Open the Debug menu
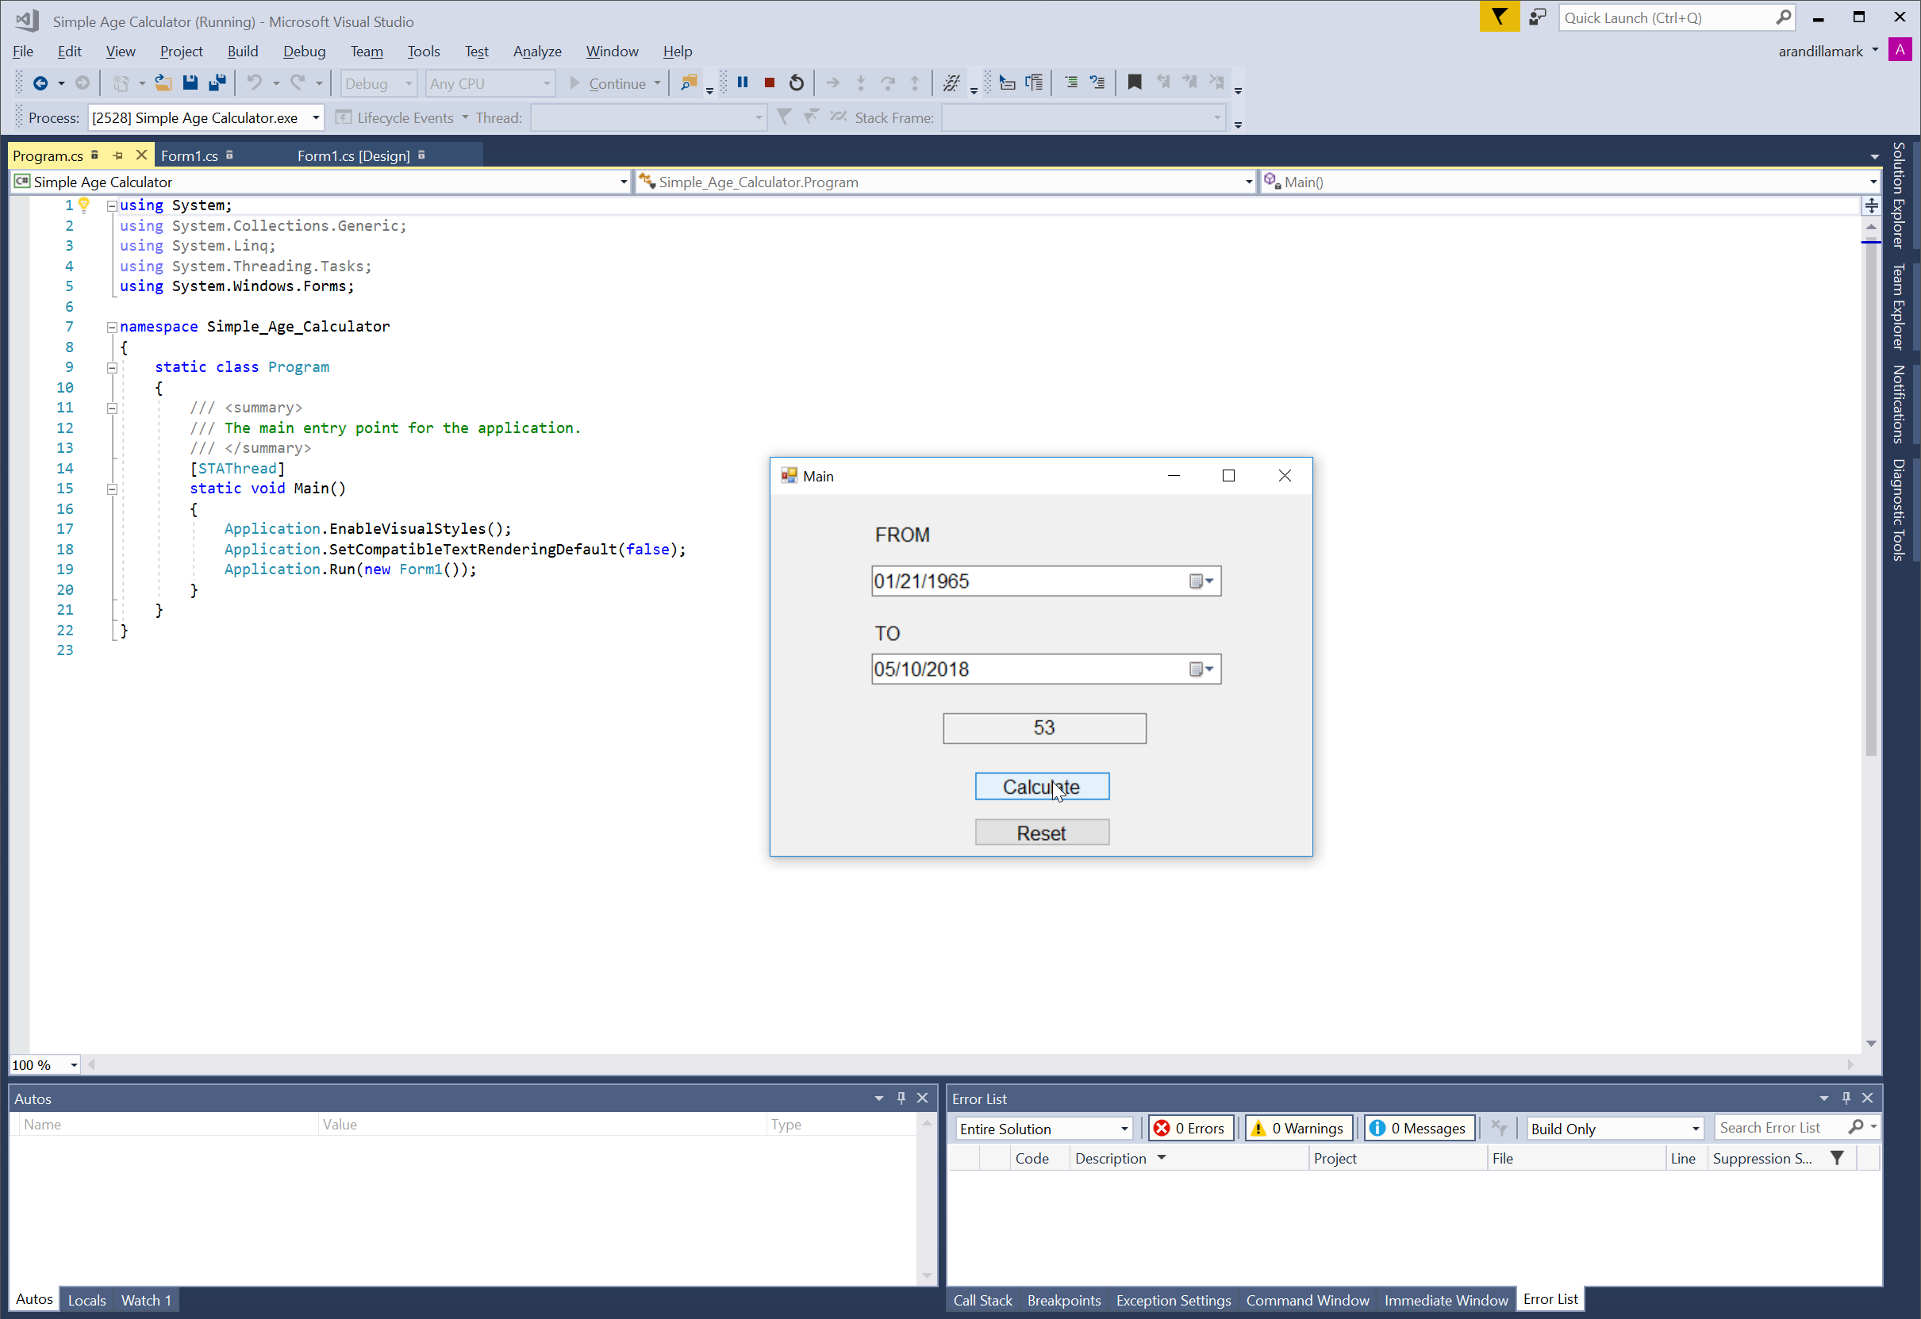The height and width of the screenshot is (1319, 1921). click(x=304, y=52)
